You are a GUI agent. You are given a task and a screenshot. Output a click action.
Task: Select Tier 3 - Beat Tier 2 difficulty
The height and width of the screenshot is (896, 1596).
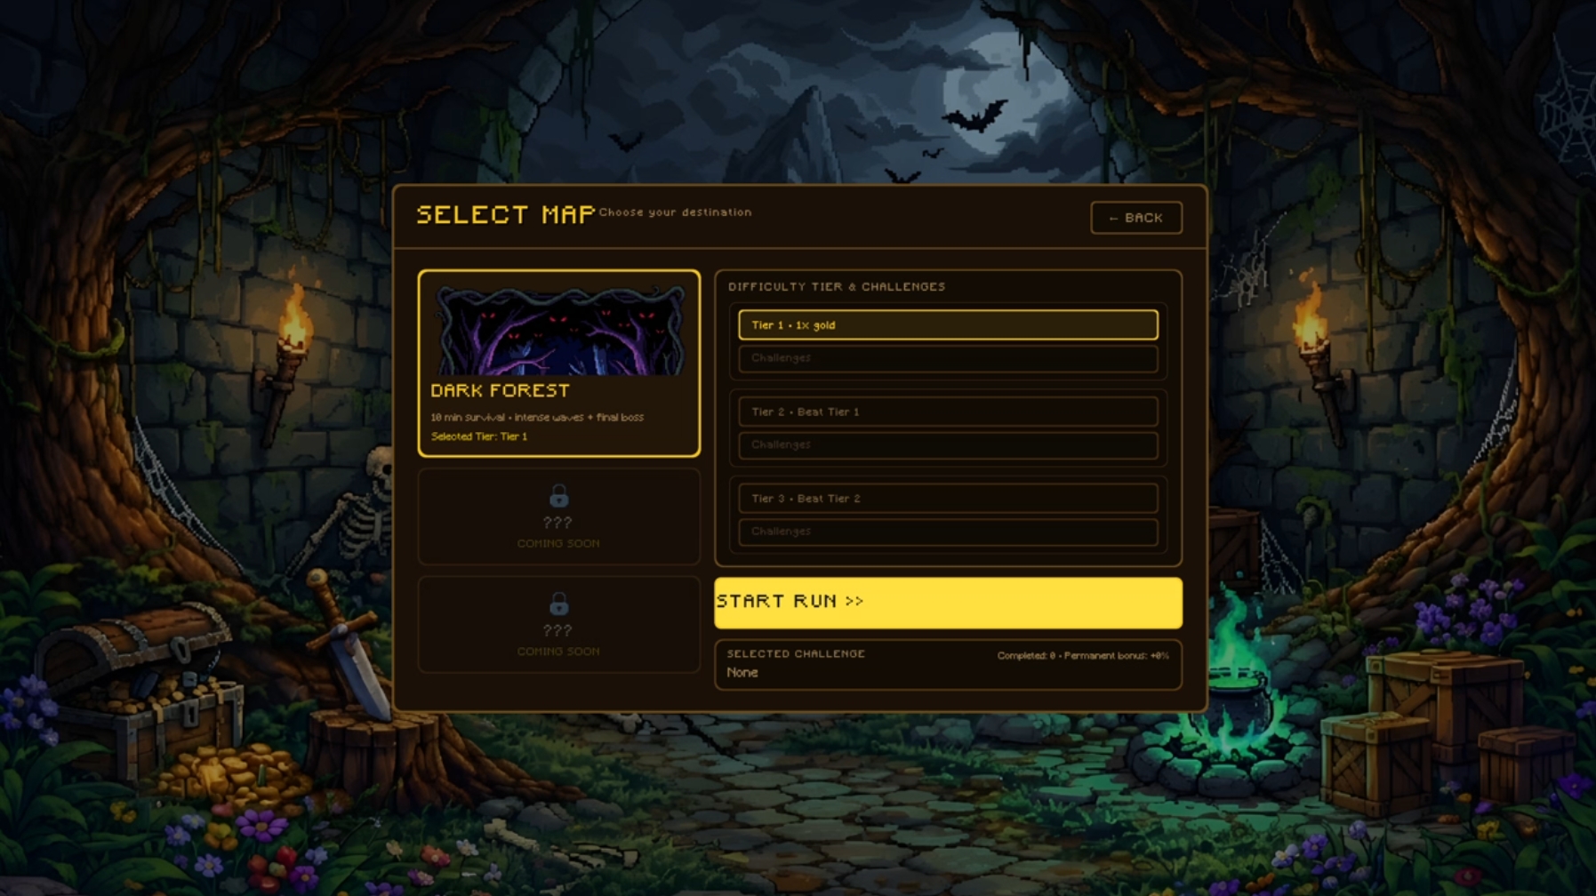[948, 499]
